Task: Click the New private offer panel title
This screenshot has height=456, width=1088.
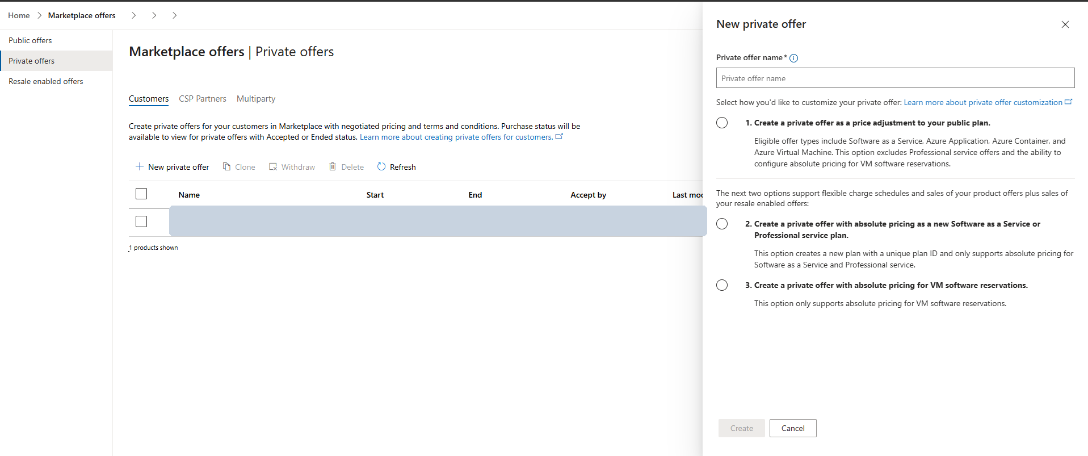Action: [761, 24]
